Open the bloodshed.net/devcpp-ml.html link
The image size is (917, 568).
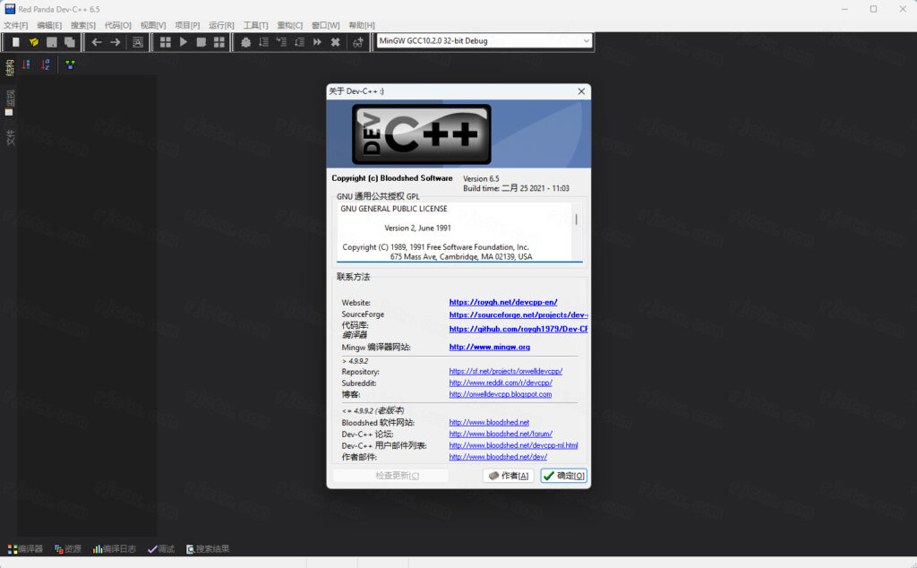(x=513, y=445)
